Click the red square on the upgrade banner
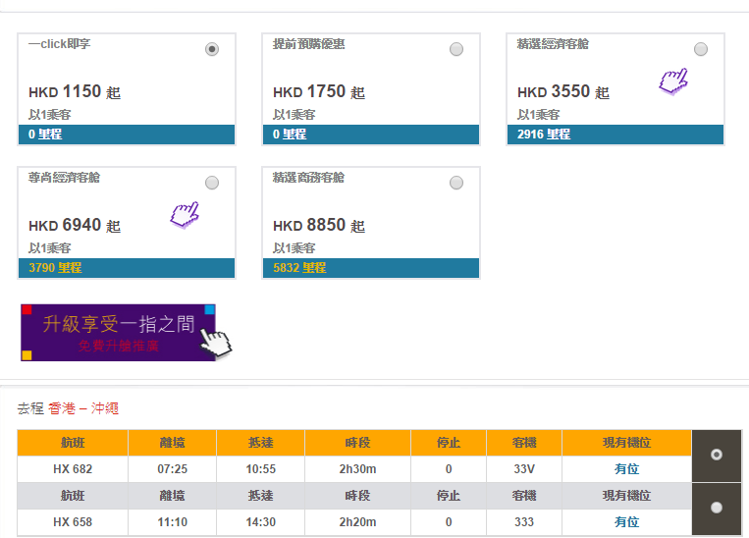Image resolution: width=749 pixels, height=538 pixels. [27, 310]
